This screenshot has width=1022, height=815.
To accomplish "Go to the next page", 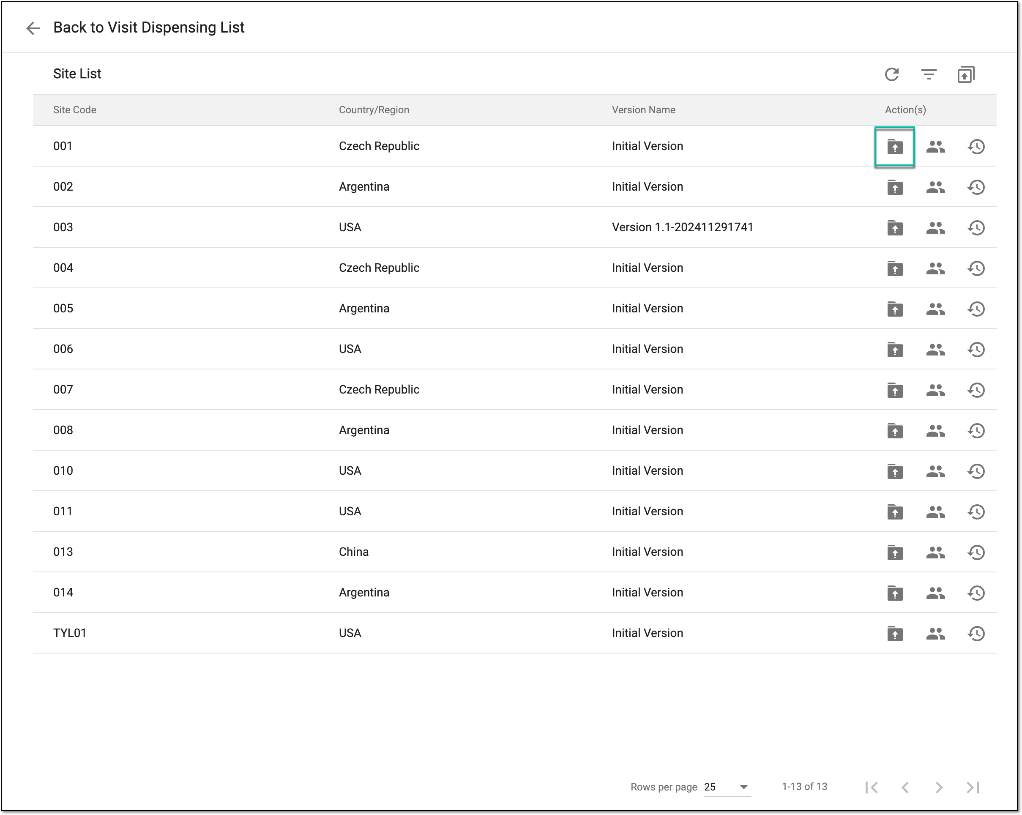I will click(939, 787).
